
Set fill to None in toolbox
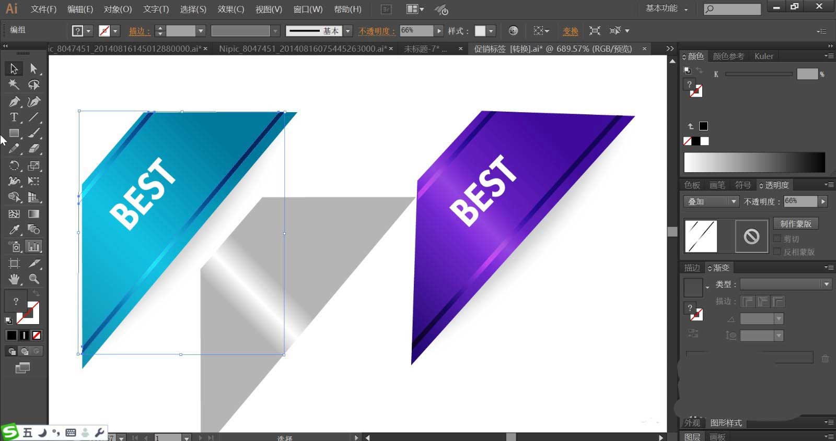coord(37,335)
